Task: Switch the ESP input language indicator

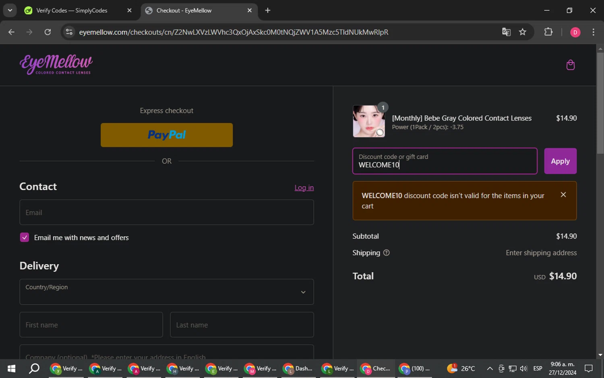Action: [538, 368]
